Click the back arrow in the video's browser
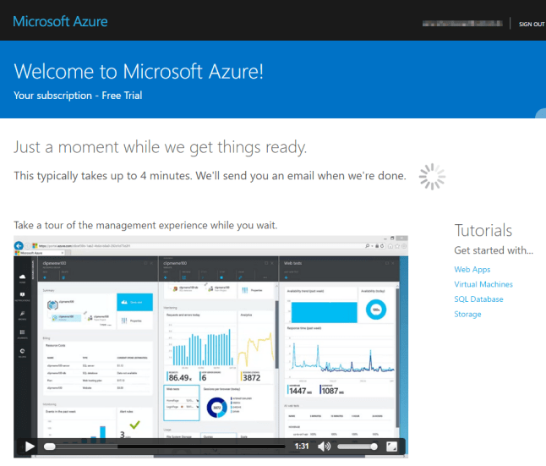Viewport: 546px width, 466px height. [19, 246]
